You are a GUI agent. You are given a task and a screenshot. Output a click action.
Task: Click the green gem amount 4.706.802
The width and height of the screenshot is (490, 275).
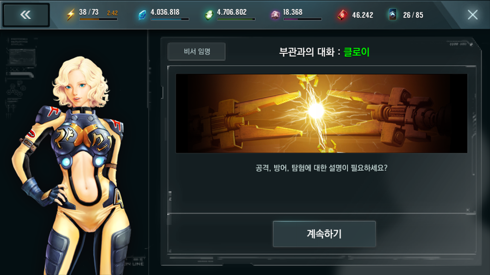click(x=232, y=12)
